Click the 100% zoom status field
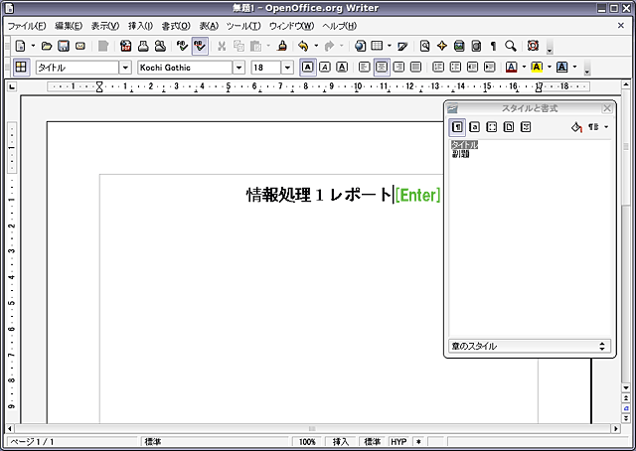636x451 pixels. [308, 441]
